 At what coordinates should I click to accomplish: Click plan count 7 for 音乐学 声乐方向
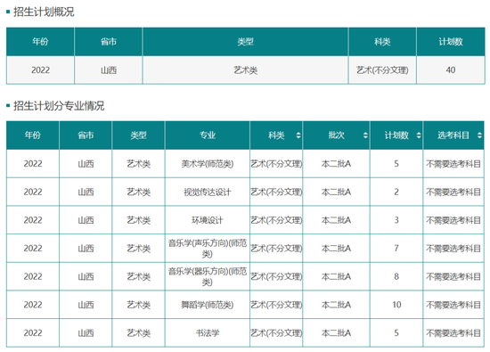click(396, 249)
